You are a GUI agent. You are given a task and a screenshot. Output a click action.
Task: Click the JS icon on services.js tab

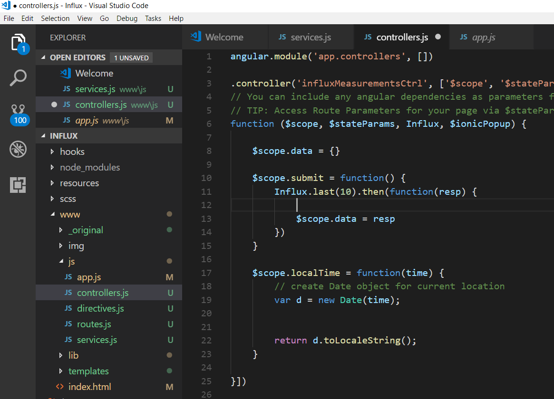282,37
